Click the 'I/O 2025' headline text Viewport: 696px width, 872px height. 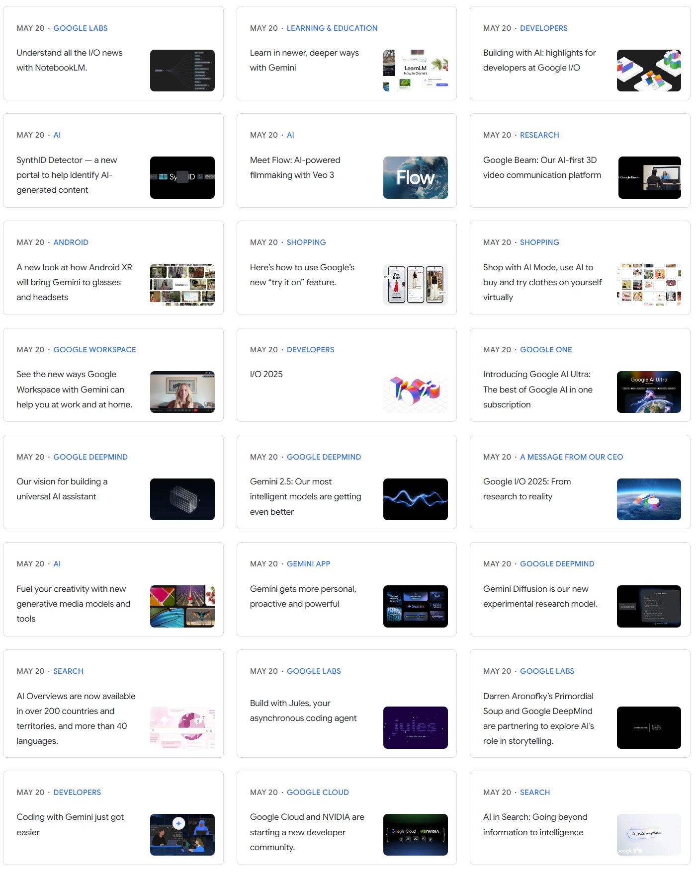[266, 374]
